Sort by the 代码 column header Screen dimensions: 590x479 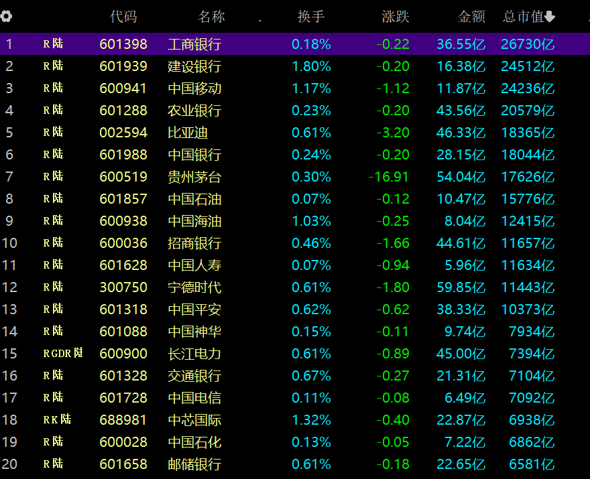(123, 17)
